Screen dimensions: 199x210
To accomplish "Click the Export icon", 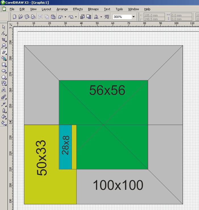I will [x=89, y=17].
